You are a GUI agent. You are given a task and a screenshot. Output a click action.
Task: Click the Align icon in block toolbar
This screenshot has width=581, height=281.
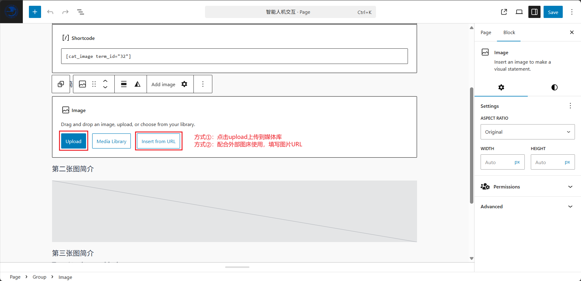pos(124,84)
